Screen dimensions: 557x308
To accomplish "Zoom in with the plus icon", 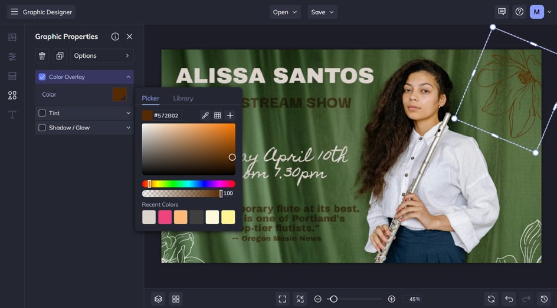I will pyautogui.click(x=391, y=299).
